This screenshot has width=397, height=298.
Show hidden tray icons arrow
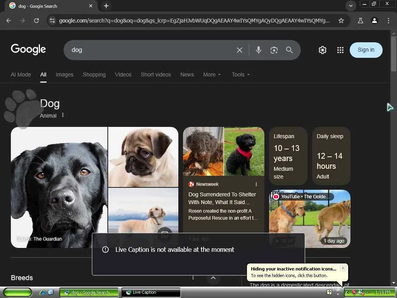pyautogui.click(x=347, y=293)
